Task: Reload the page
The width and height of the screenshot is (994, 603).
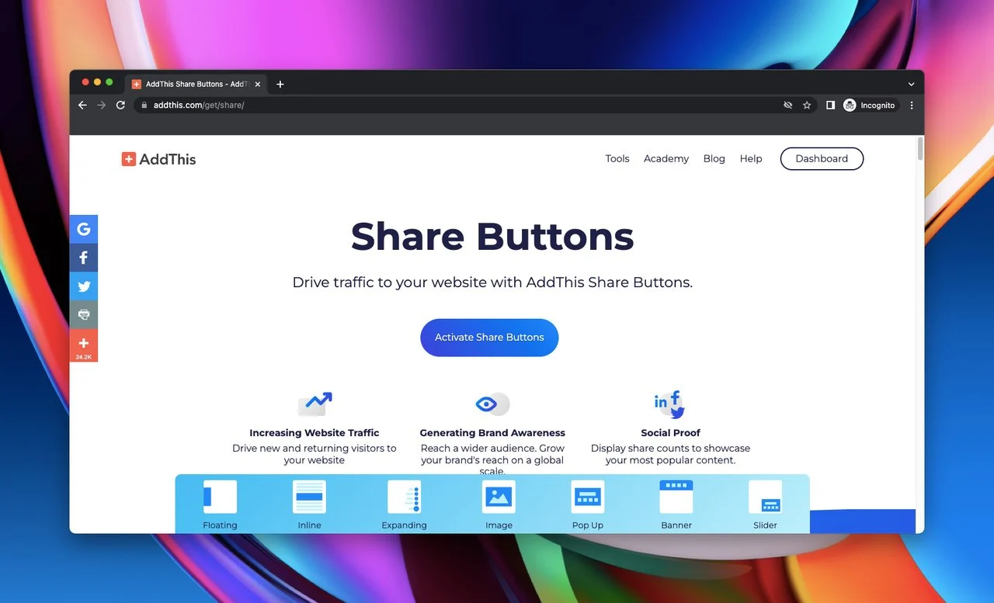Action: pos(120,105)
